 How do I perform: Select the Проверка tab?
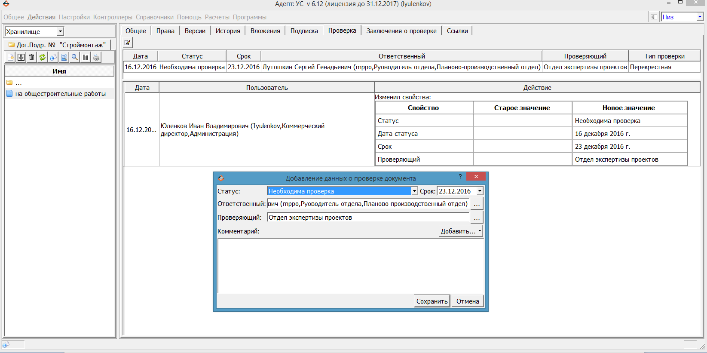pos(342,31)
